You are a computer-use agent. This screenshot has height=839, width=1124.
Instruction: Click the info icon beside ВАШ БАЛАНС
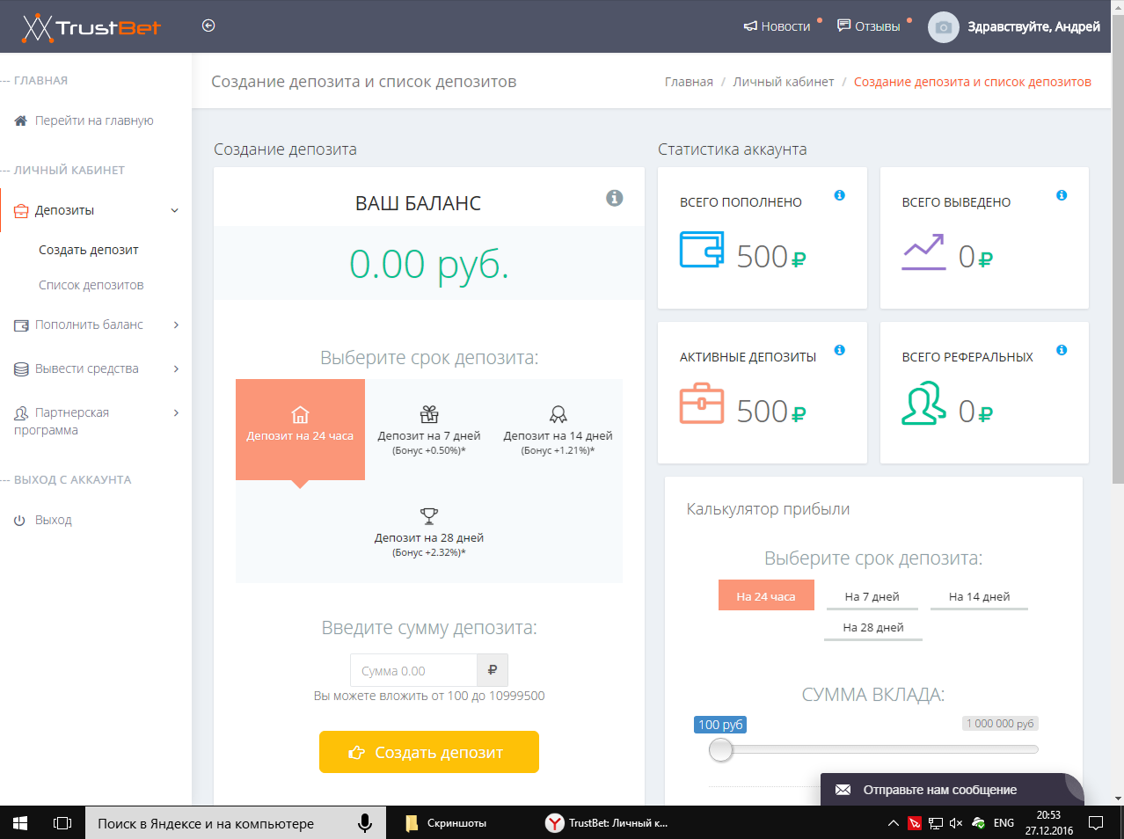click(615, 198)
